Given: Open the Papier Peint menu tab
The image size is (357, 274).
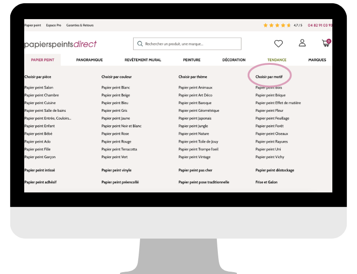Looking at the screenshot, I should pyautogui.click(x=42, y=60).
